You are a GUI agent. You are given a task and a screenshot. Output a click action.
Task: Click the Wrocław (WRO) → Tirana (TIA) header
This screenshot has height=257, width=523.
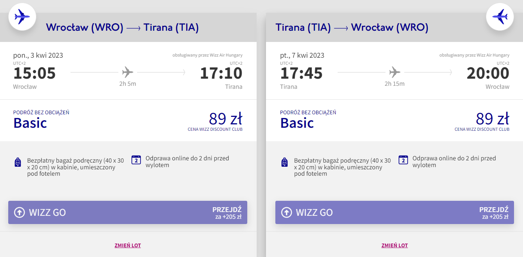pos(122,28)
